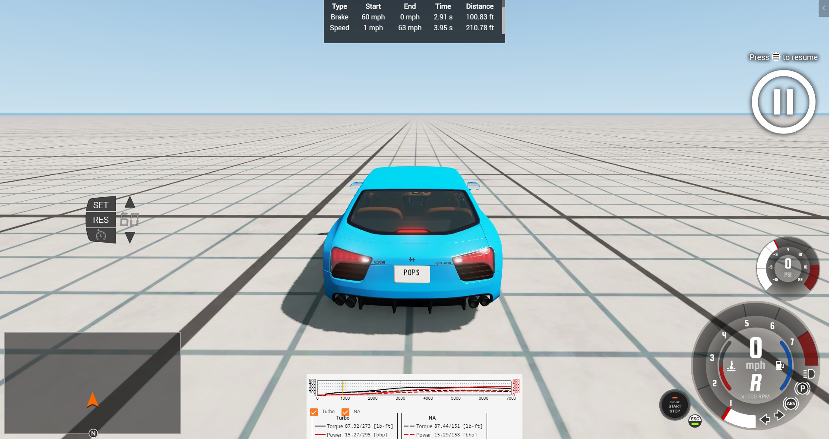Click the SET cruise control button
This screenshot has height=439, width=829.
click(101, 205)
